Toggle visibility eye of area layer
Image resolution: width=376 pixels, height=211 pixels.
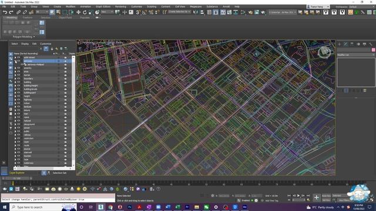19,72
